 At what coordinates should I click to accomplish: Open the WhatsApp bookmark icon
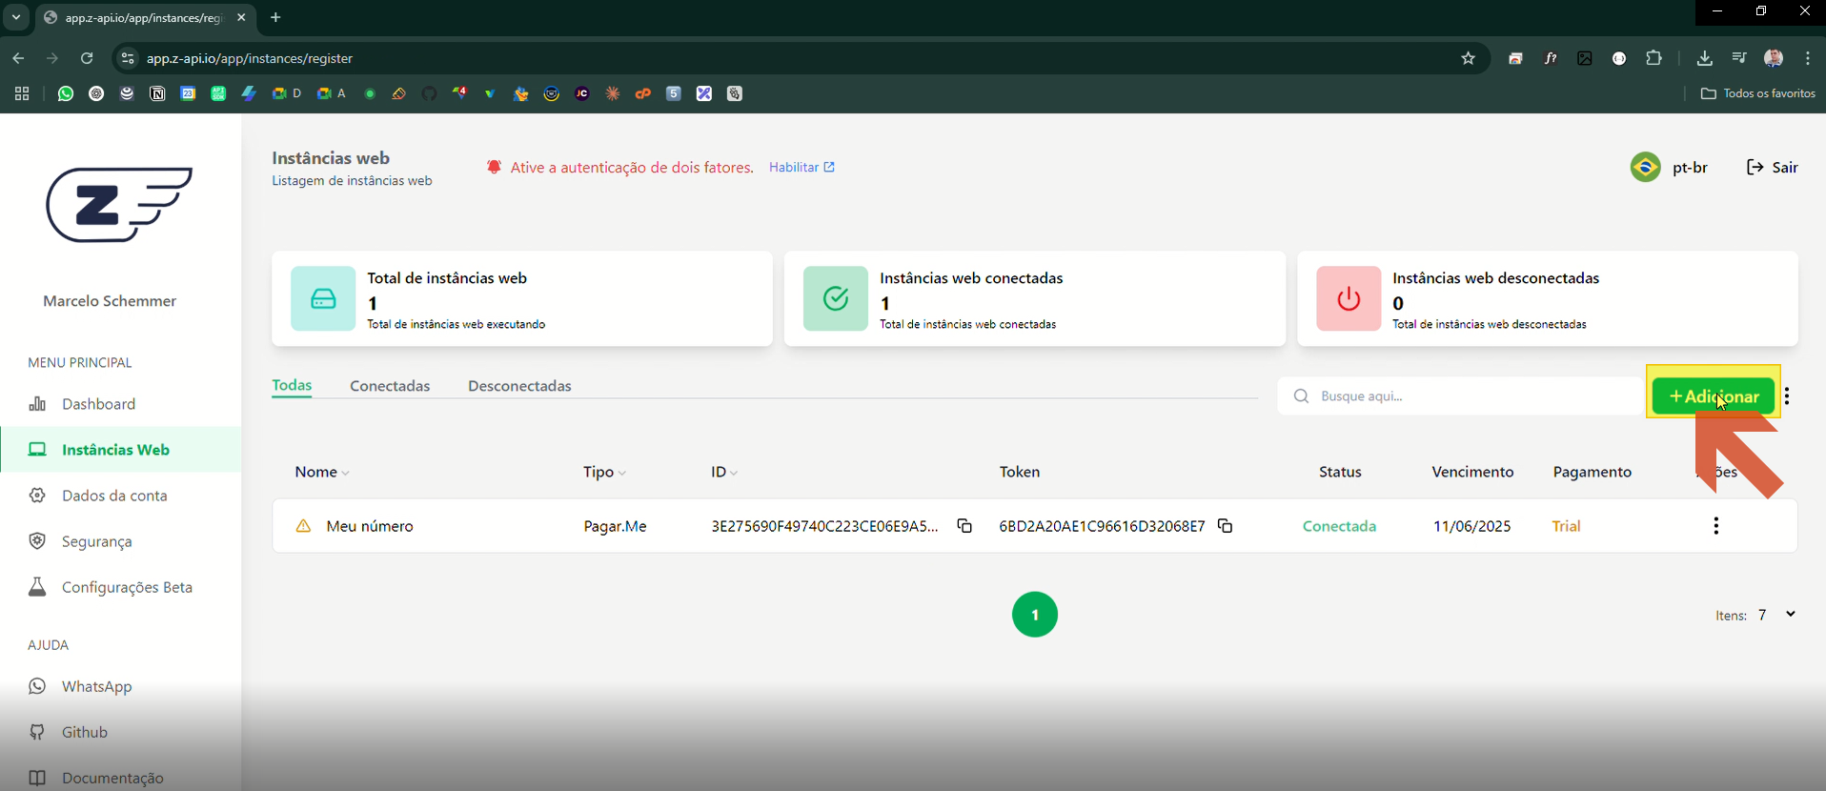[x=66, y=93]
